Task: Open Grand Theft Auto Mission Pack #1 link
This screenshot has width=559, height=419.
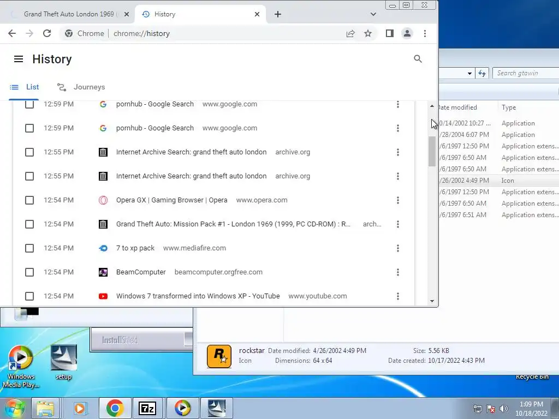Action: click(233, 224)
